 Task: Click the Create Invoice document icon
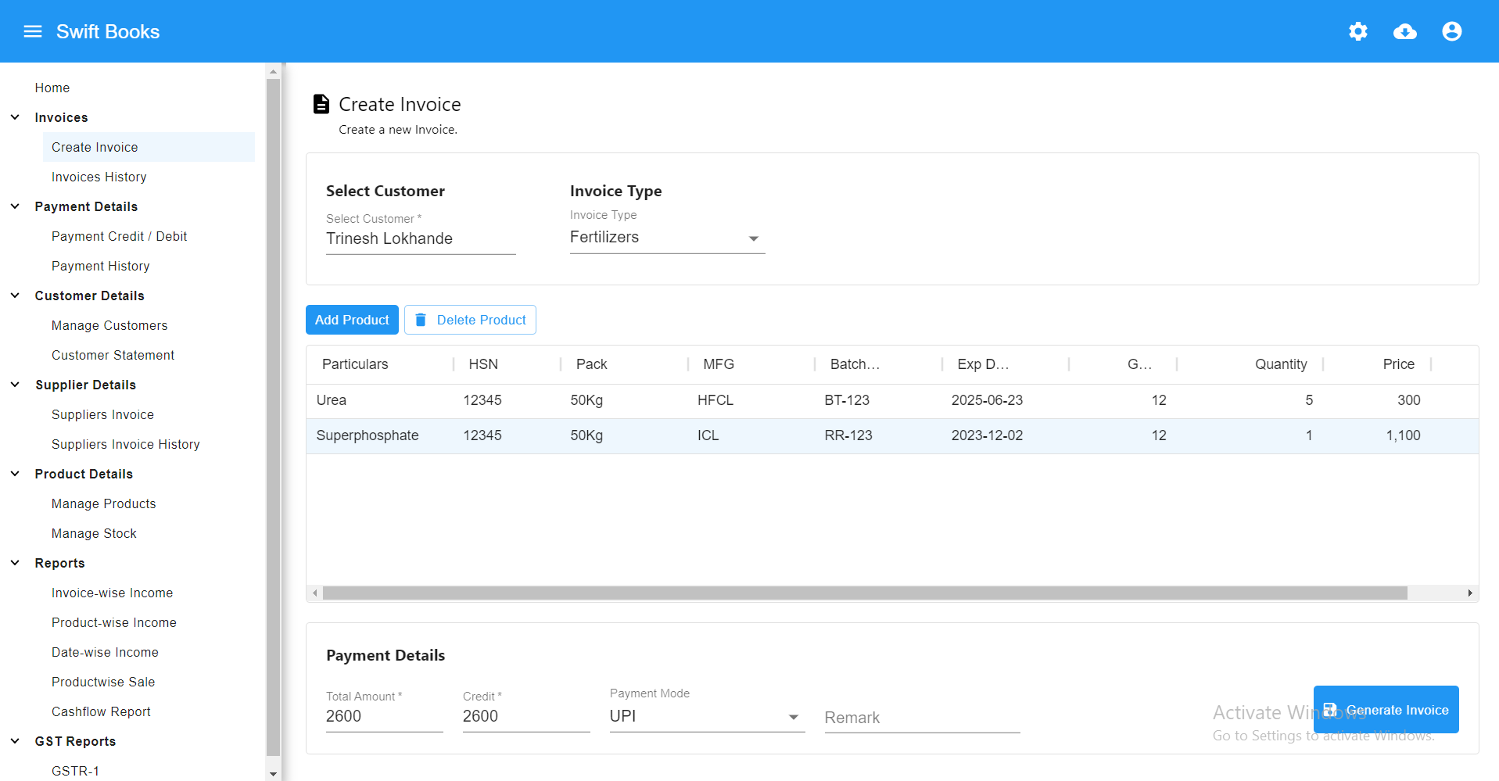pyautogui.click(x=321, y=102)
